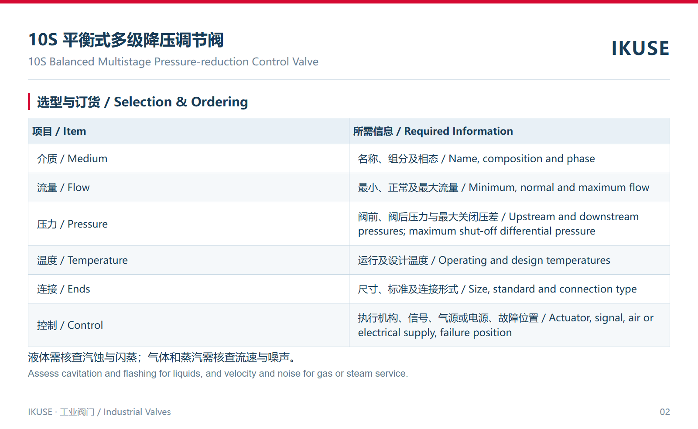This screenshot has width=698, height=429.
Task: Select the Ends row label
Action: 64,289
